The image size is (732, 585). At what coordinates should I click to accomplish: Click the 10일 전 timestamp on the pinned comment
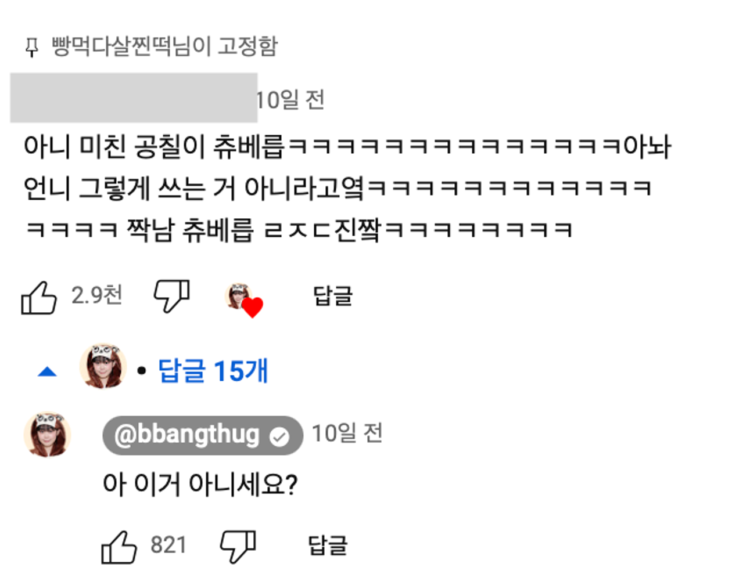pos(291,99)
